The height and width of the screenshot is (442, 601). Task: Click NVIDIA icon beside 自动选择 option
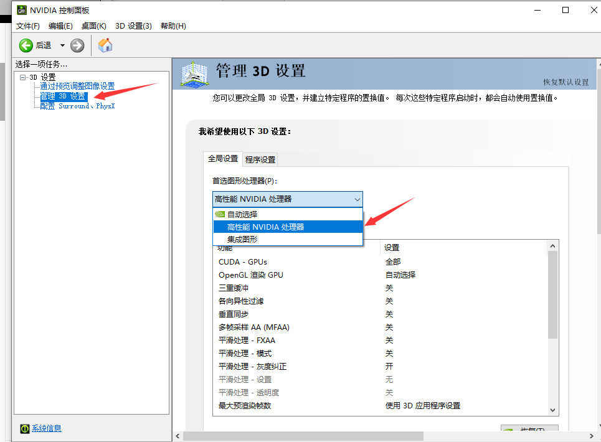pyautogui.click(x=220, y=214)
